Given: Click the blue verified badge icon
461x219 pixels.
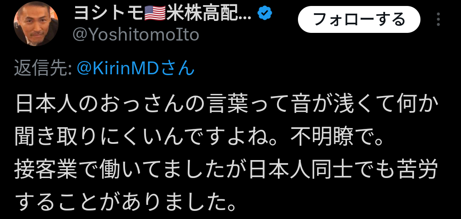Looking at the screenshot, I should pos(265,13).
